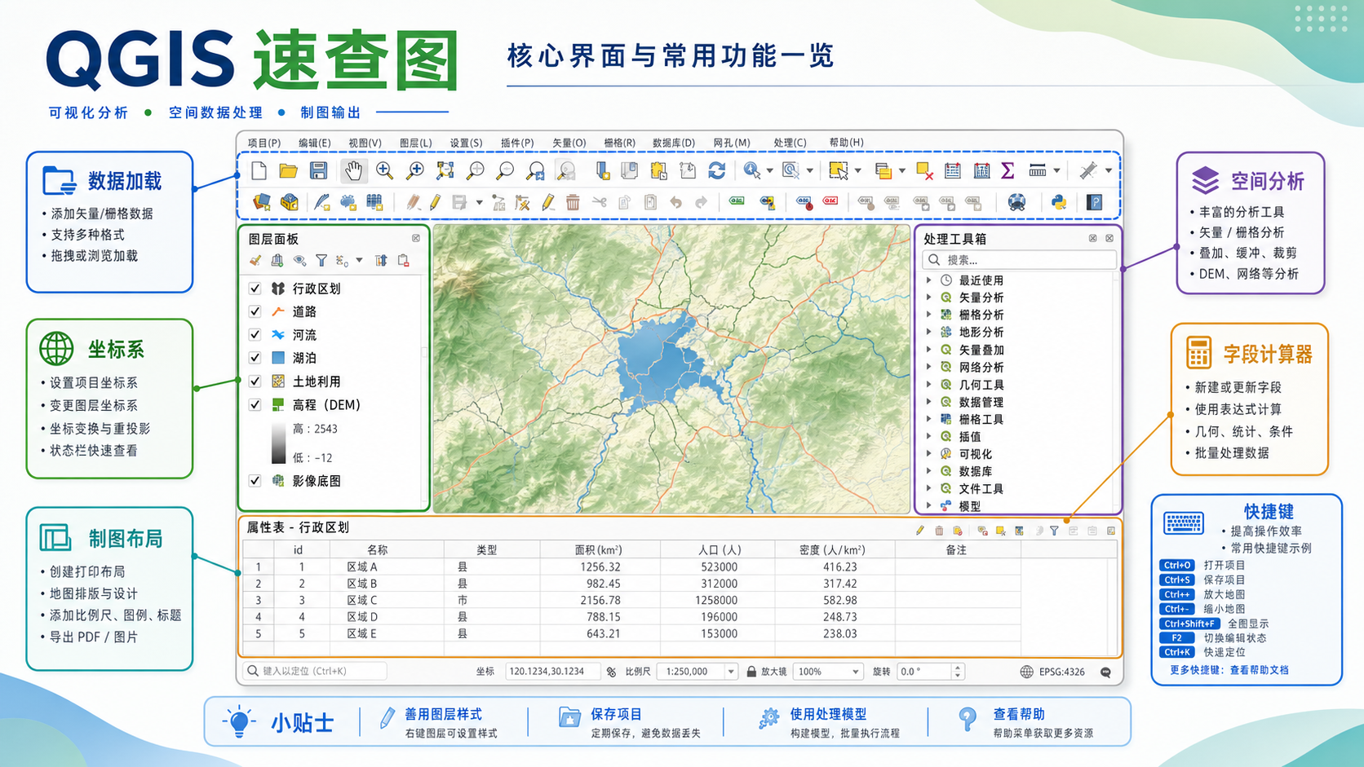Image resolution: width=1364 pixels, height=767 pixels.
Task: Click the 旋转 rotation spinner arrows
Action: point(958,672)
